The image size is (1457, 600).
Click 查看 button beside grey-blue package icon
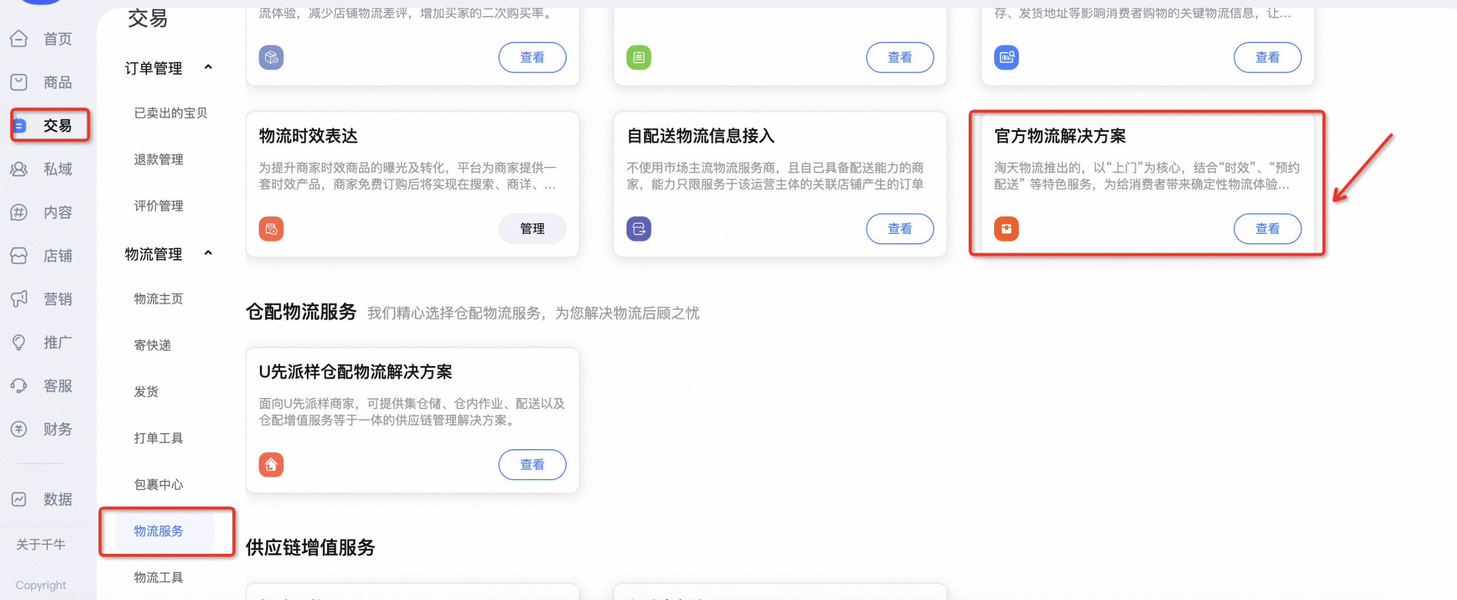coord(532,57)
